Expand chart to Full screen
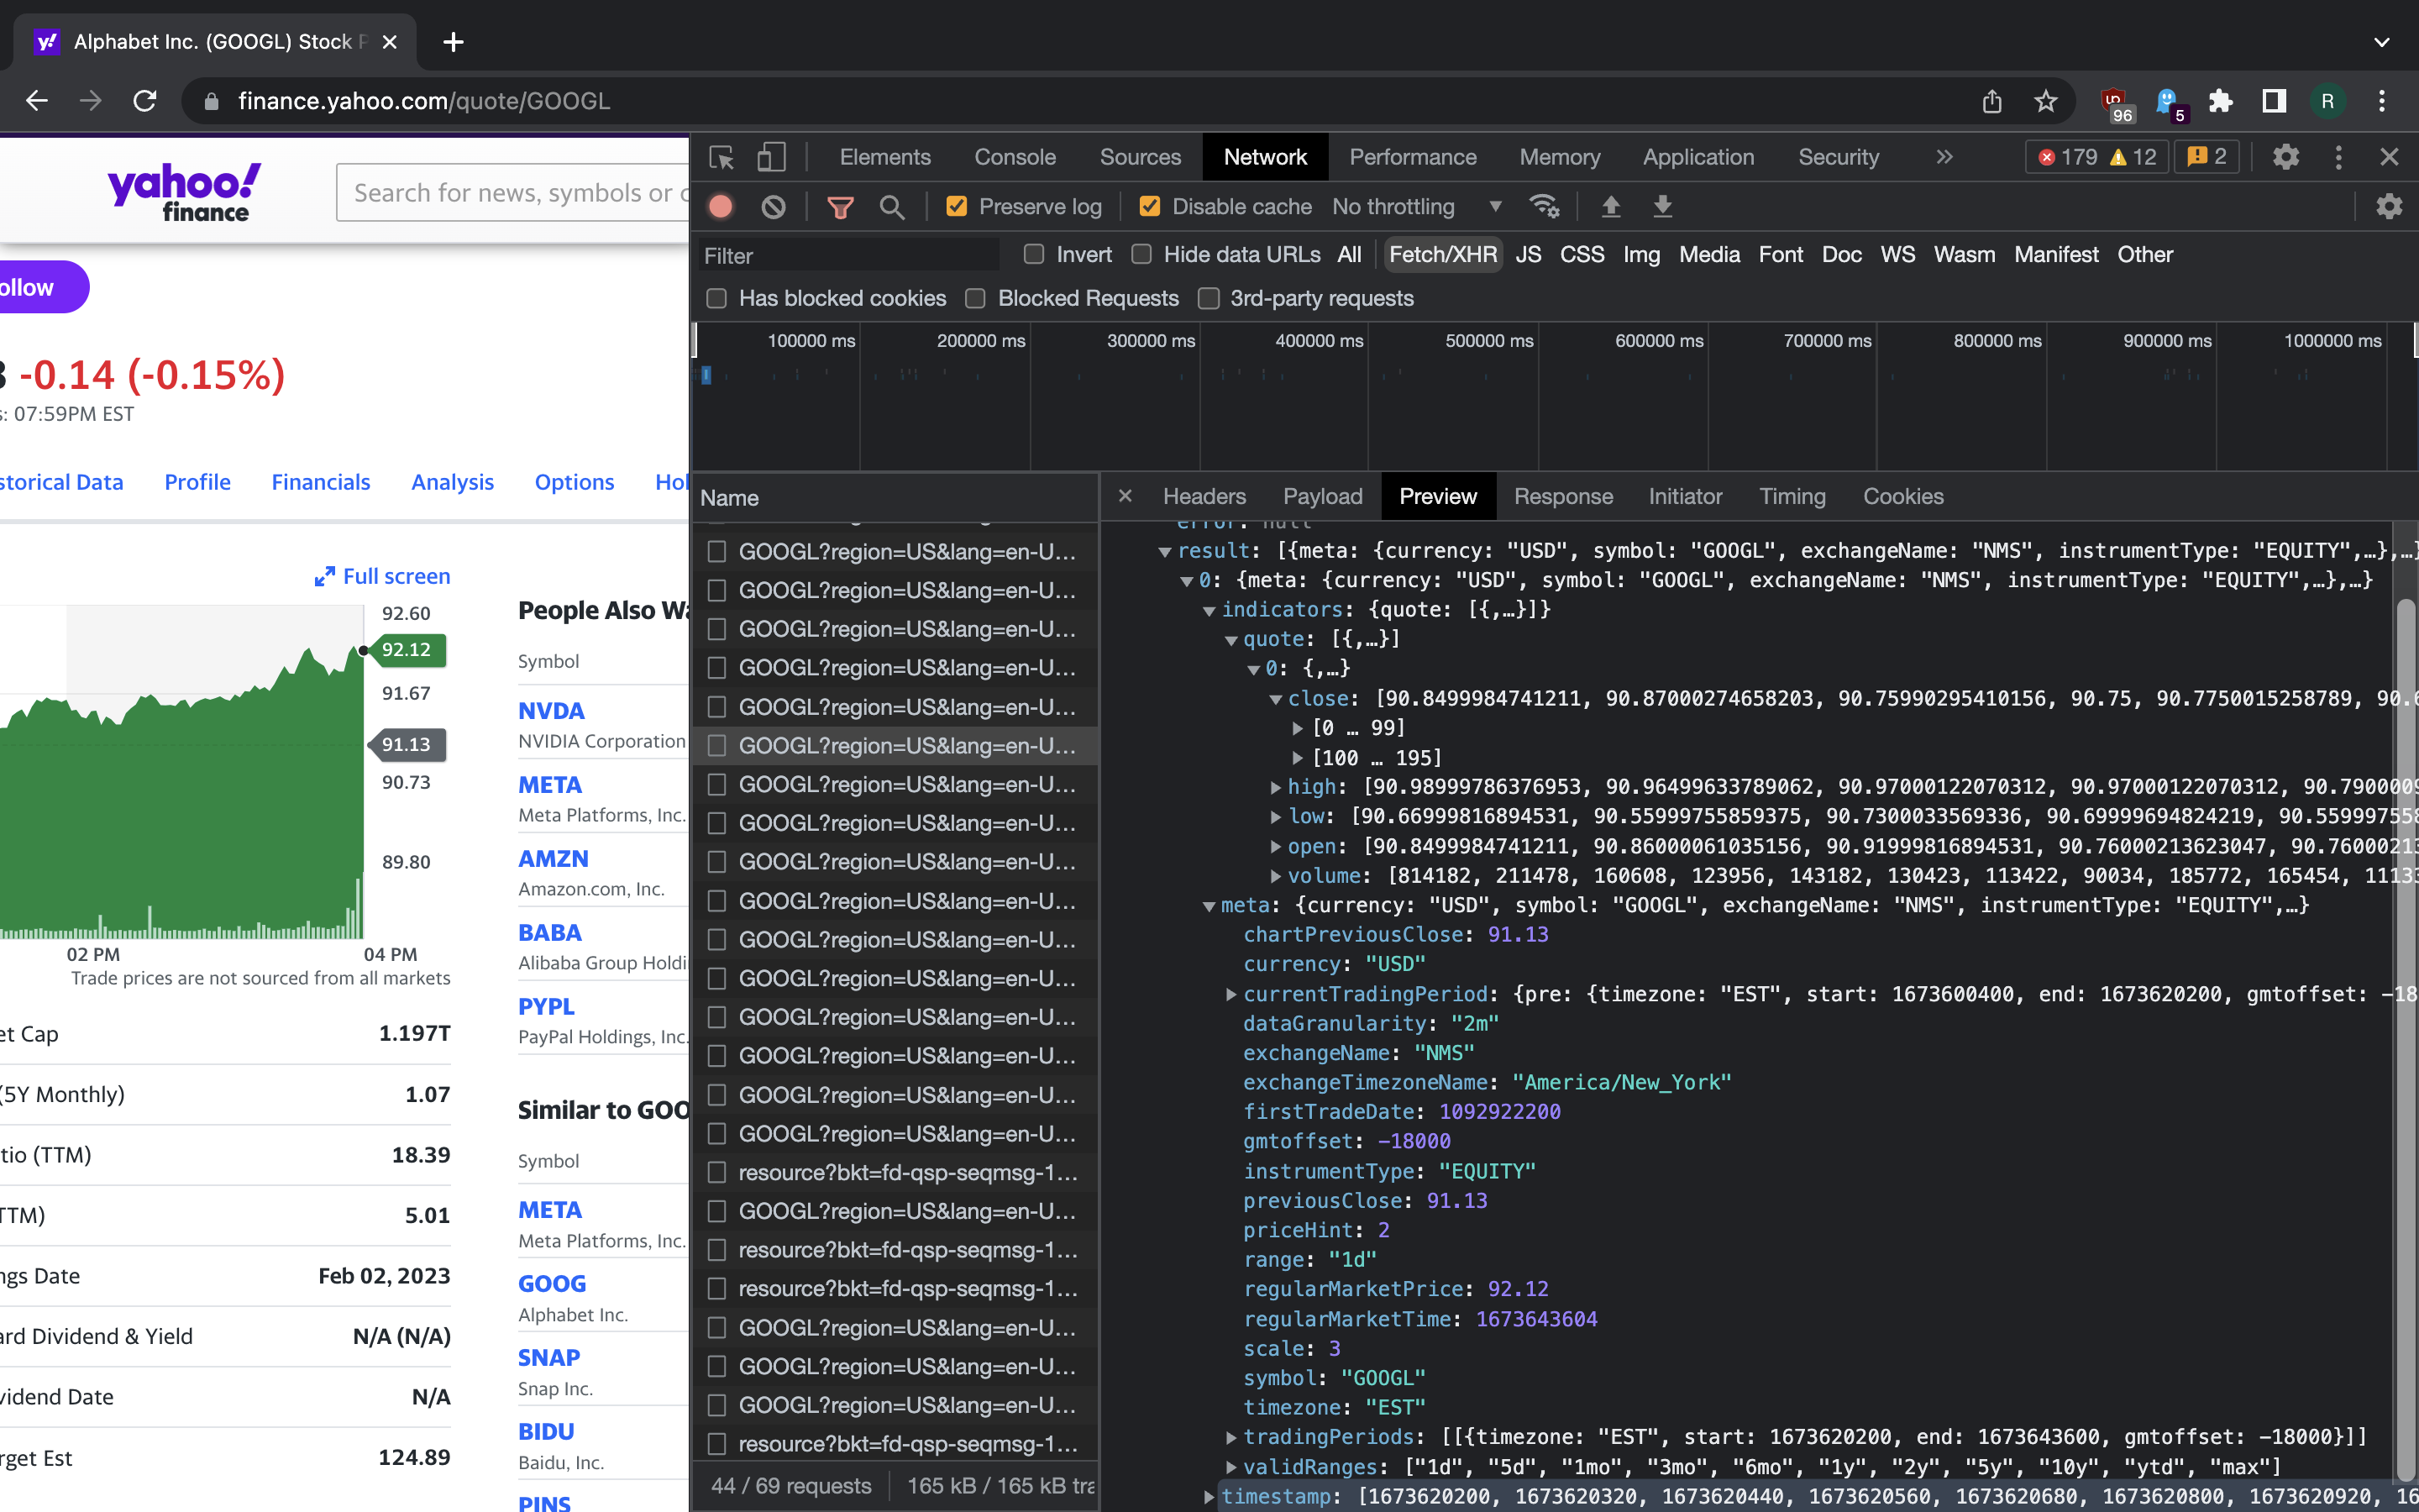The width and height of the screenshot is (2419, 1512). pos(382,576)
